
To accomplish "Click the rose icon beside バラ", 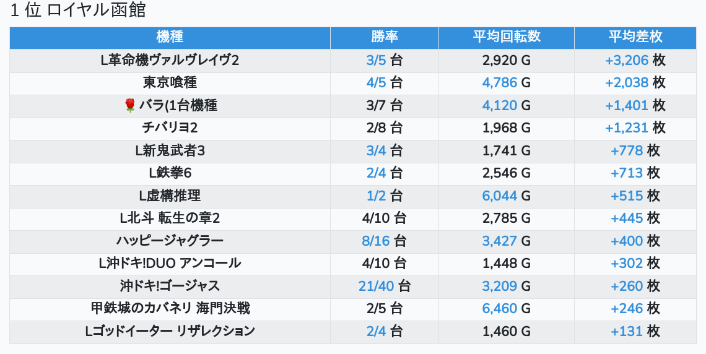I will (130, 105).
